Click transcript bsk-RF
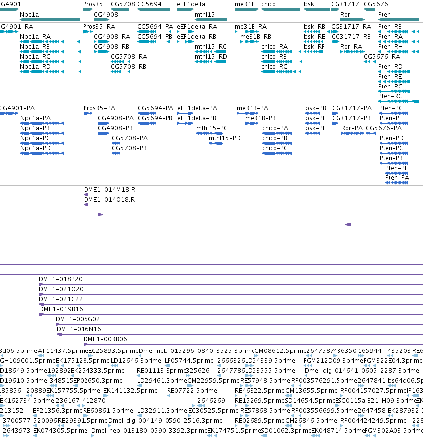The image size is (423, 438). 314,52
